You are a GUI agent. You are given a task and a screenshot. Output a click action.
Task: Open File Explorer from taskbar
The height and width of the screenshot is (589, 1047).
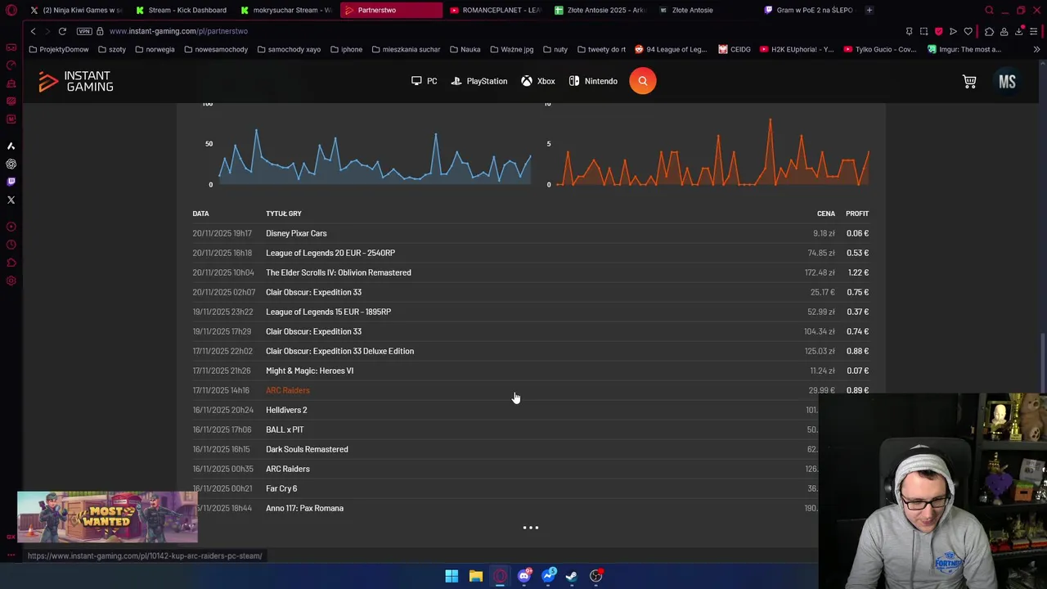point(475,576)
